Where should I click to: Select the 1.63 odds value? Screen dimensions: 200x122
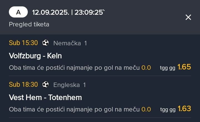(184, 109)
